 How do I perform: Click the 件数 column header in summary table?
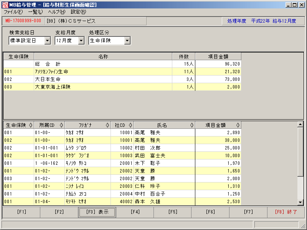(x=184, y=56)
